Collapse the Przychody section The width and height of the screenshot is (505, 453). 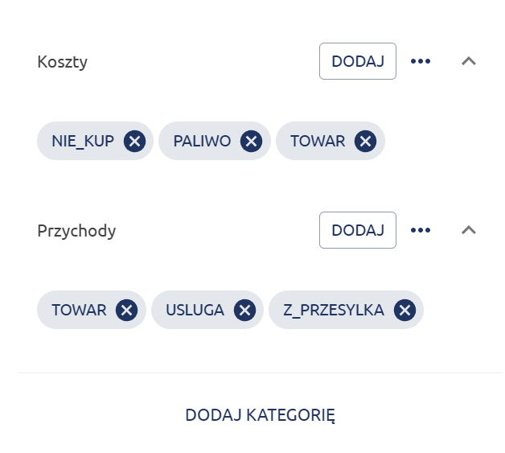(x=469, y=230)
